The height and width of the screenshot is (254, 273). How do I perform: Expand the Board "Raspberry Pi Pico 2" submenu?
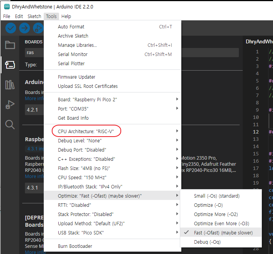pyautogui.click(x=112, y=100)
